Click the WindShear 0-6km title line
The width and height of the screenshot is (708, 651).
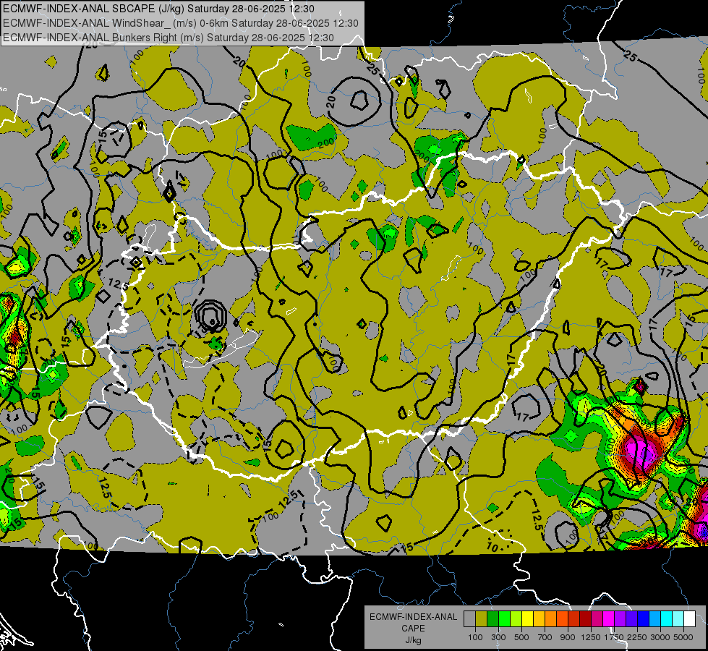pyautogui.click(x=181, y=23)
